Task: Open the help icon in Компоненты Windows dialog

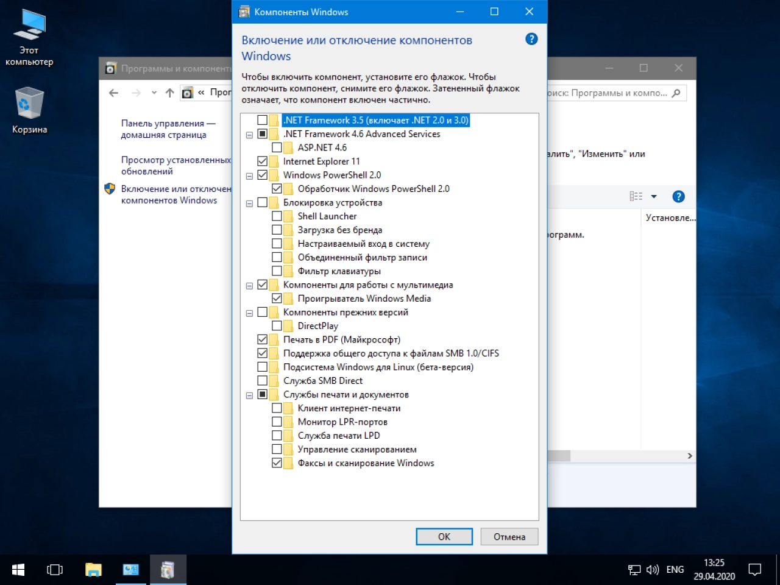Action: [x=531, y=39]
